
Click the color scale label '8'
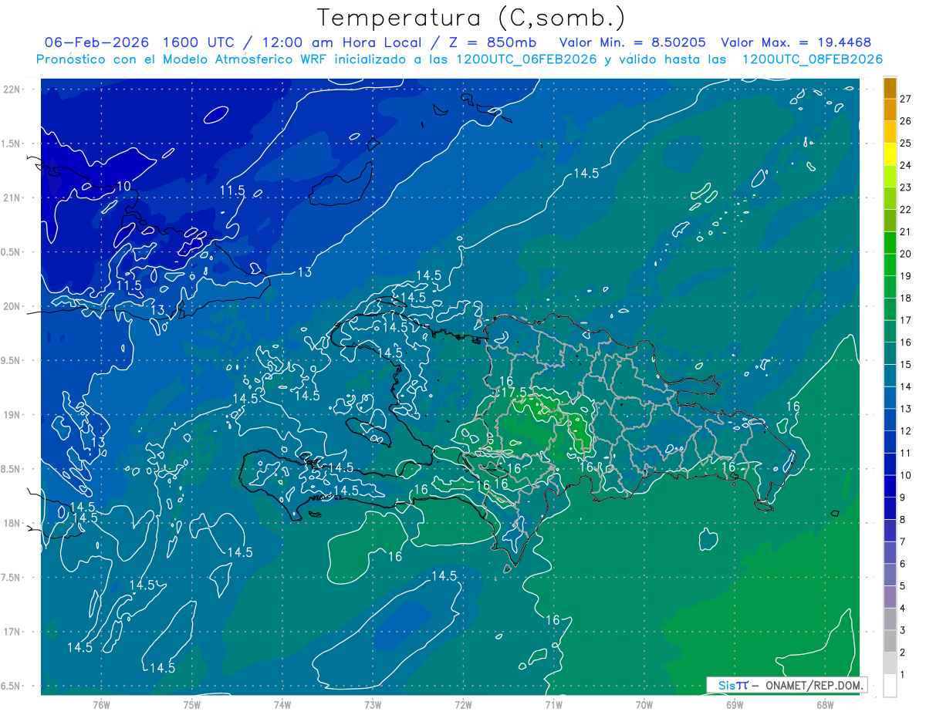click(x=903, y=520)
